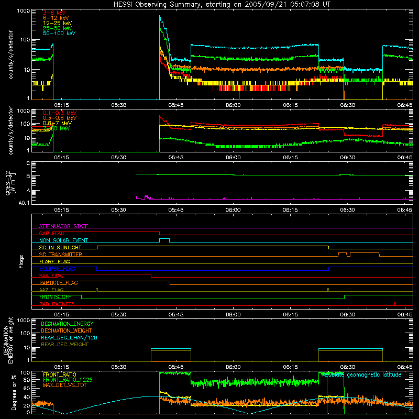The image size is (419, 419).
Task: Click the HESSI Observing Summary plot title
Action: point(222,4)
